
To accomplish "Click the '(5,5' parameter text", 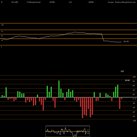I will [70, 2].
